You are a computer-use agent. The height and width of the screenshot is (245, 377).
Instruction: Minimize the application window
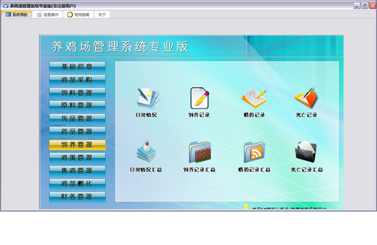click(357, 5)
